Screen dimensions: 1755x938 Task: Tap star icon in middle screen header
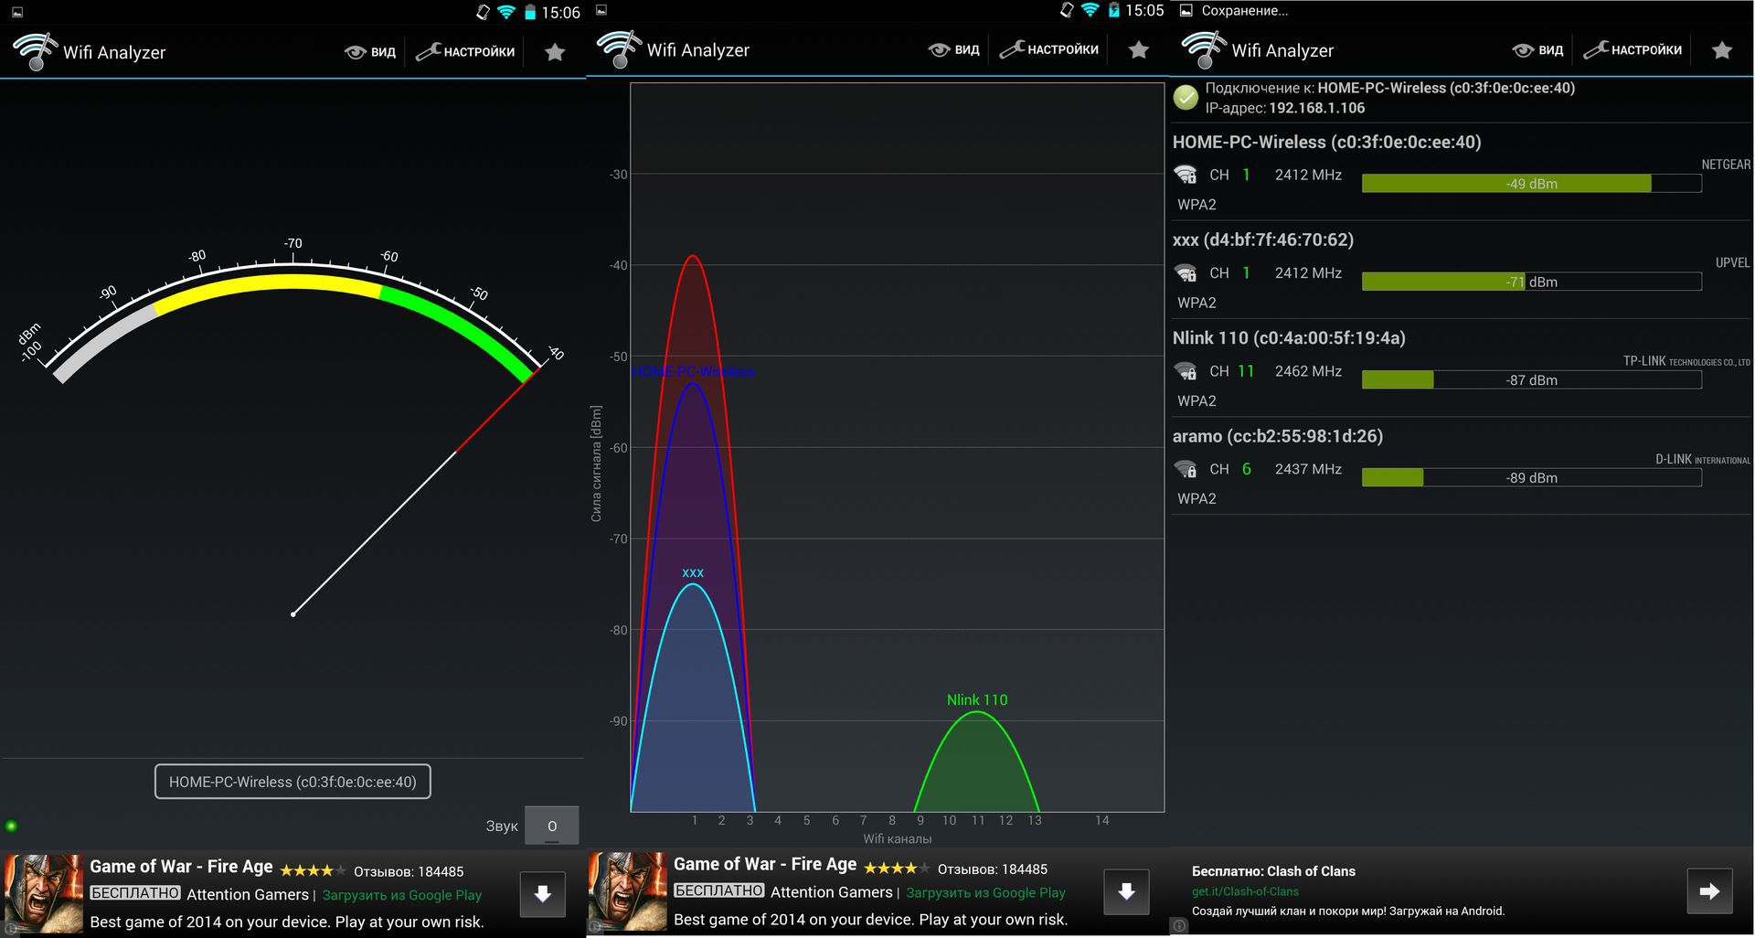pyautogui.click(x=1139, y=49)
